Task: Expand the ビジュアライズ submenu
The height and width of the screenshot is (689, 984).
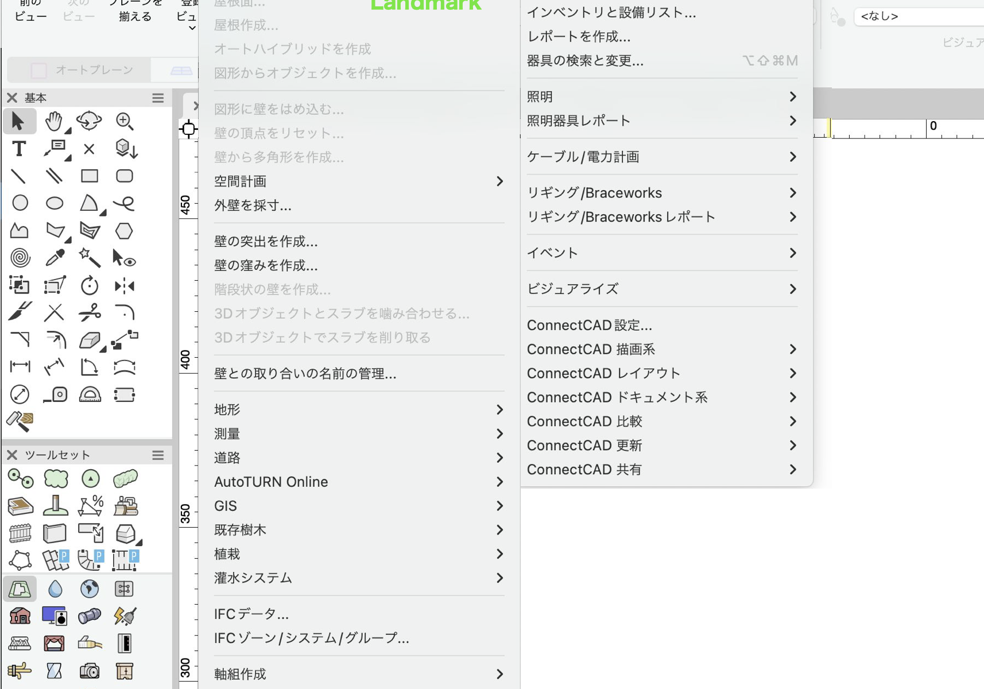Action: click(x=666, y=289)
